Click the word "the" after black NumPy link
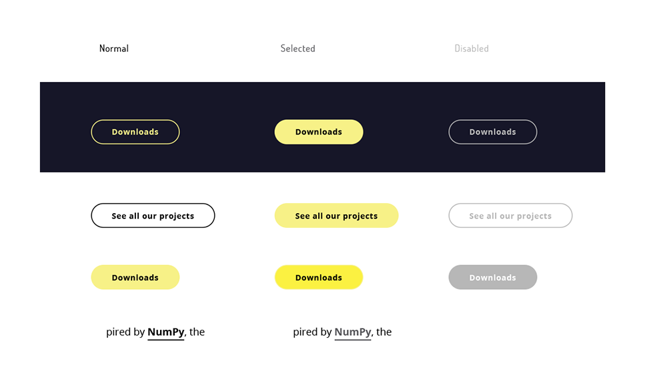Image resolution: width=647 pixels, height=377 pixels. pos(197,332)
